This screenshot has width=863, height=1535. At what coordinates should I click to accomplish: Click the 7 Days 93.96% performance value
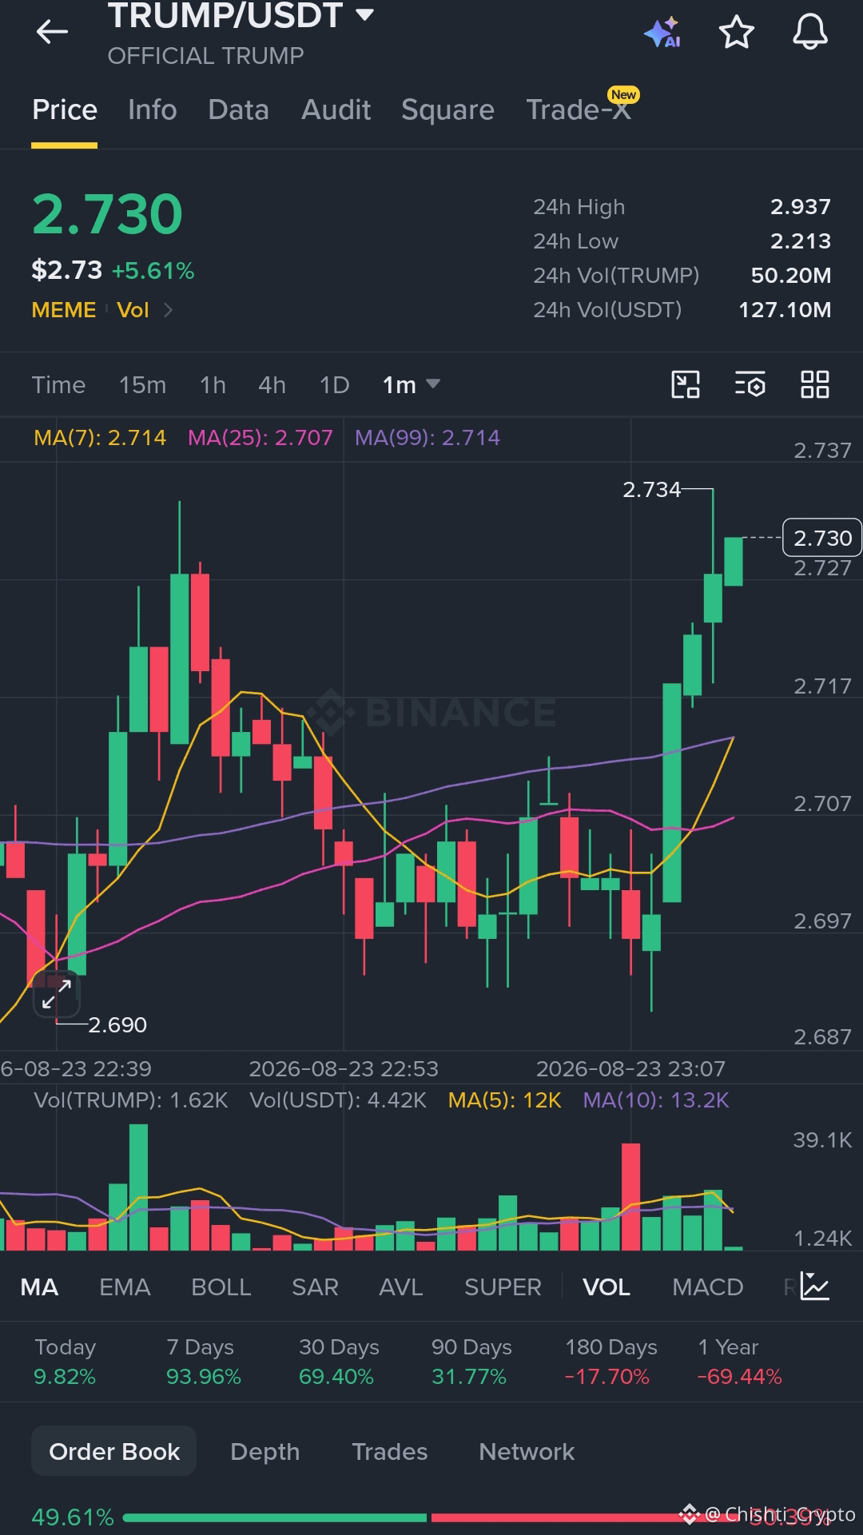pyautogui.click(x=204, y=1377)
